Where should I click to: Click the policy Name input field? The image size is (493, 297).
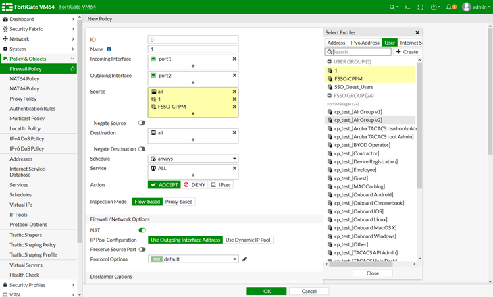tap(193, 49)
